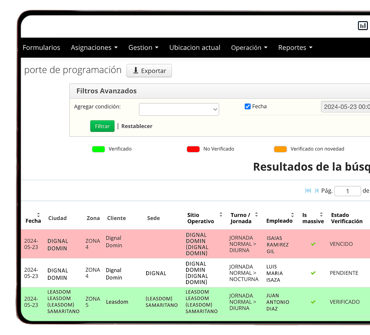Click the green Filtrar button

(102, 126)
